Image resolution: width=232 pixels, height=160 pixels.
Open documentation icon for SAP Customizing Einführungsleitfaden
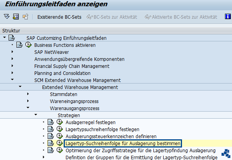[12, 38]
